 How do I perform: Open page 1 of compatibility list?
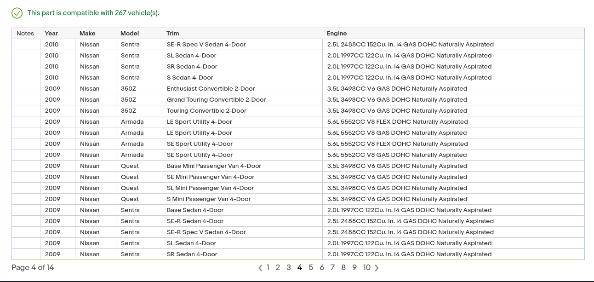click(268, 268)
